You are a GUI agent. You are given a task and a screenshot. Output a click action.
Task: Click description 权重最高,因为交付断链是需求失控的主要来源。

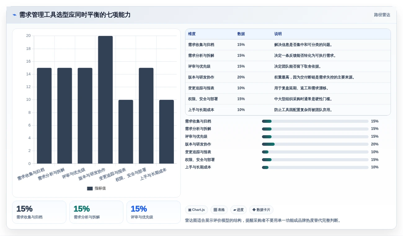coord(315,77)
